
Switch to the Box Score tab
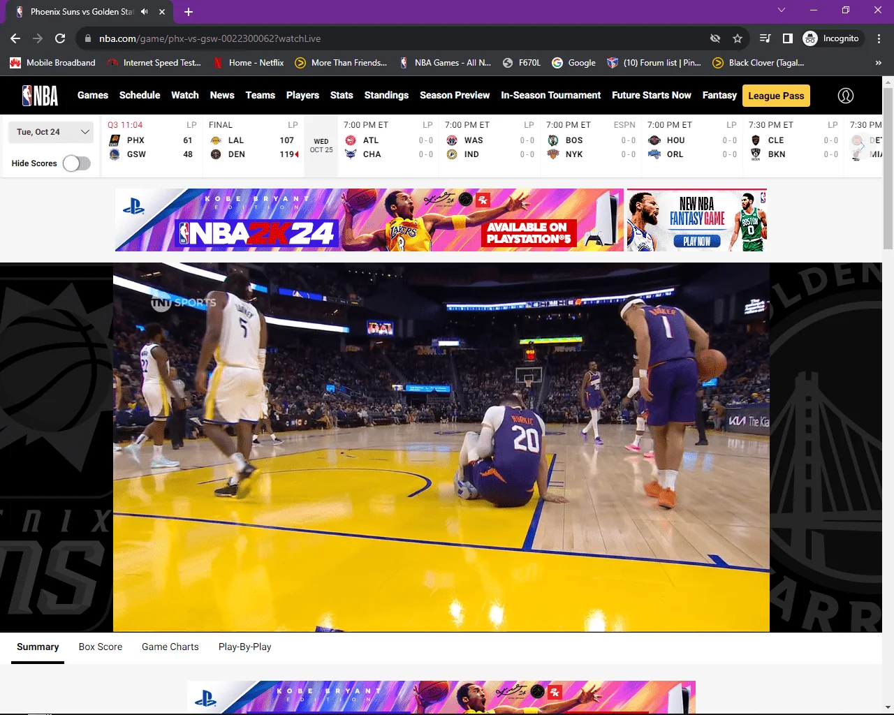pos(101,647)
